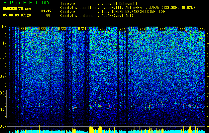Click the 0.9 frequency axis label
This screenshot has width=209, height=133.
click(x=3, y=76)
